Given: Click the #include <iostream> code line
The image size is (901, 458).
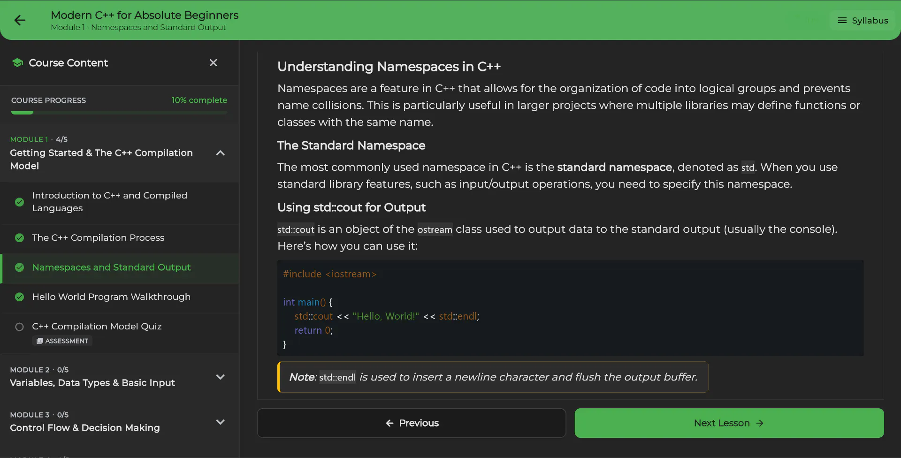Looking at the screenshot, I should tap(330, 274).
